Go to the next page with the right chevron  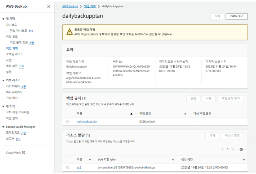(x=233, y=149)
